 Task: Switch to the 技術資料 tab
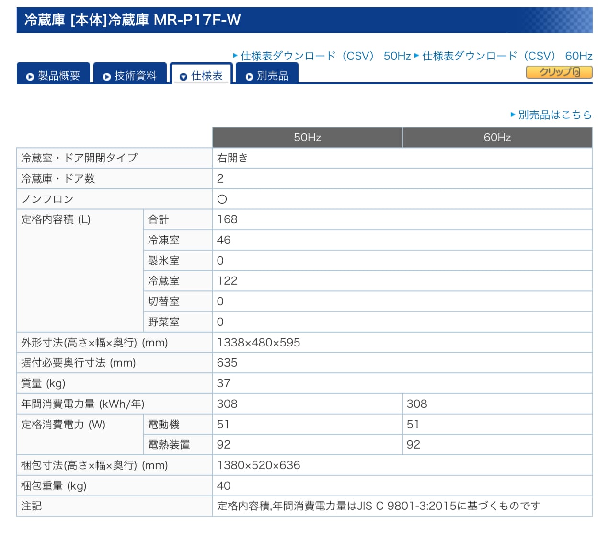(x=130, y=73)
